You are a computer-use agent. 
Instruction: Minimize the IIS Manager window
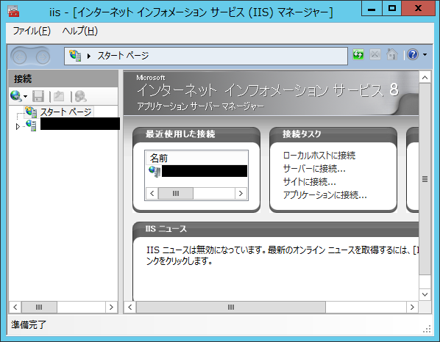pos(372,8)
